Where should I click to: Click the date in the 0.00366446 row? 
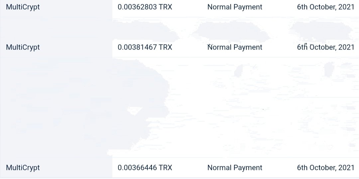point(325,168)
